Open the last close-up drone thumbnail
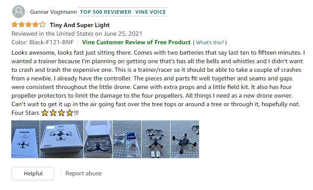This screenshot has height=190, width=313. pyautogui.click(x=185, y=139)
